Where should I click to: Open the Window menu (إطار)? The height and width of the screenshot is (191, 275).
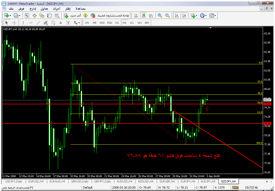click(x=68, y=9)
